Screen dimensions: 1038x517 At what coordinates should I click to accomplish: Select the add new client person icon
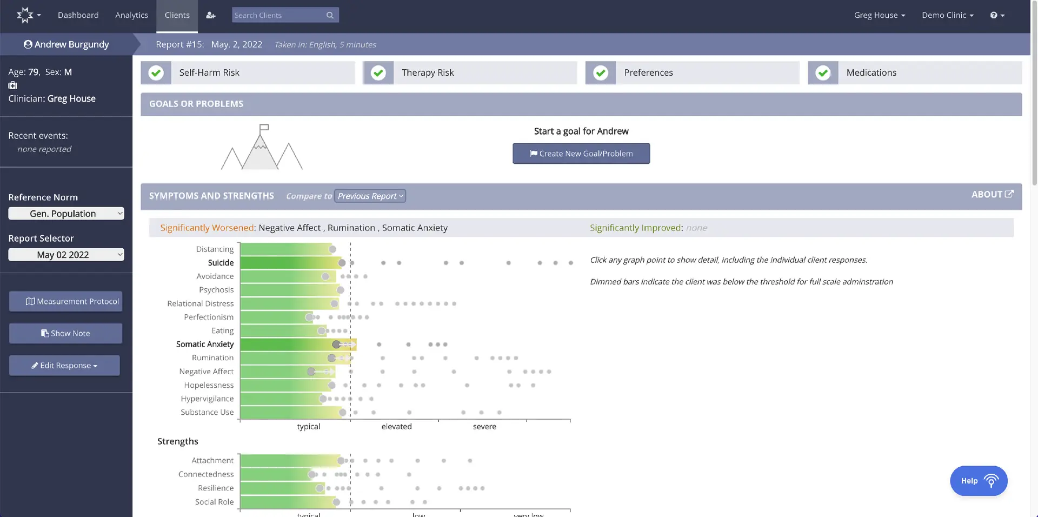(211, 16)
